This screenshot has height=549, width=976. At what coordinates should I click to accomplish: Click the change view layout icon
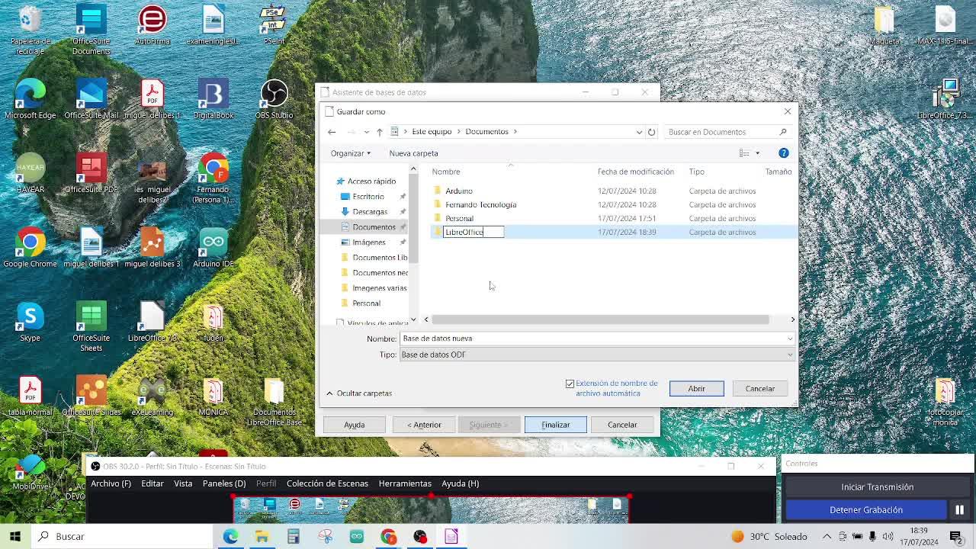coord(744,153)
